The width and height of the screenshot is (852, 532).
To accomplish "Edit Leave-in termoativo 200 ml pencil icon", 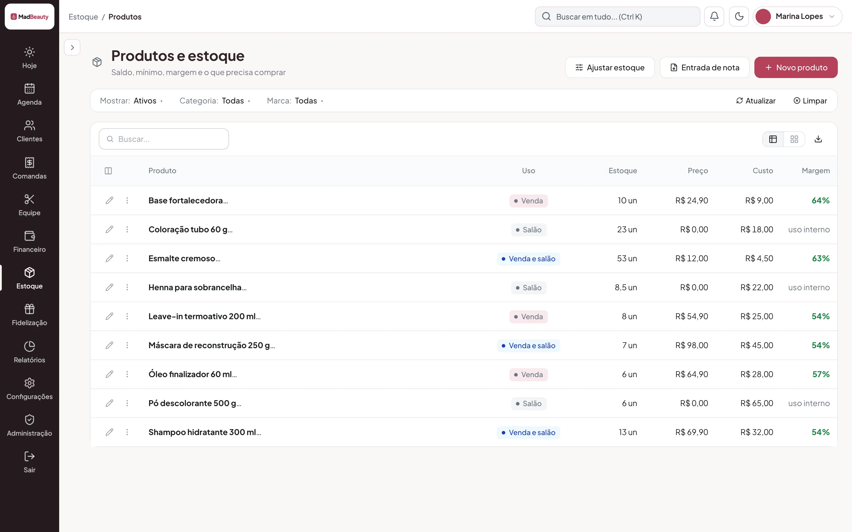I will pos(109,316).
